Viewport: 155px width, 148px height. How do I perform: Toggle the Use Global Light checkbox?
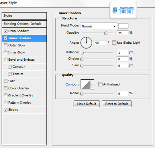click(114, 43)
